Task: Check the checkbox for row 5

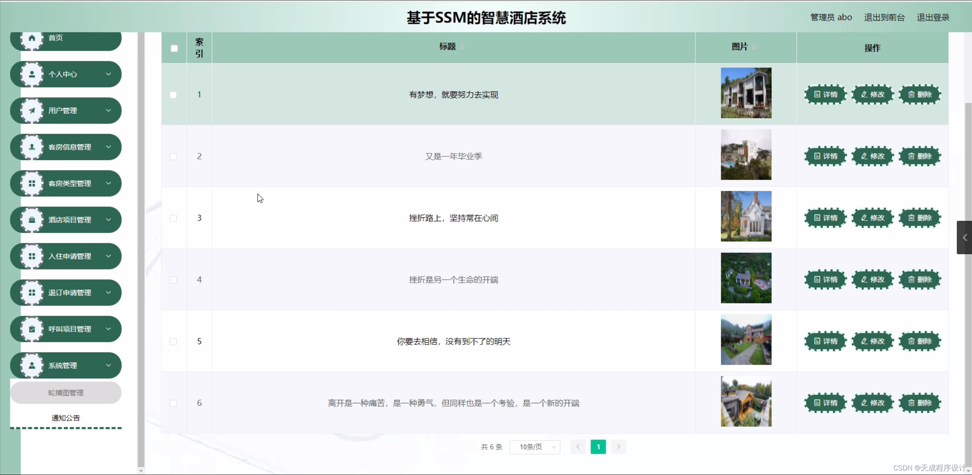Action: tap(174, 341)
